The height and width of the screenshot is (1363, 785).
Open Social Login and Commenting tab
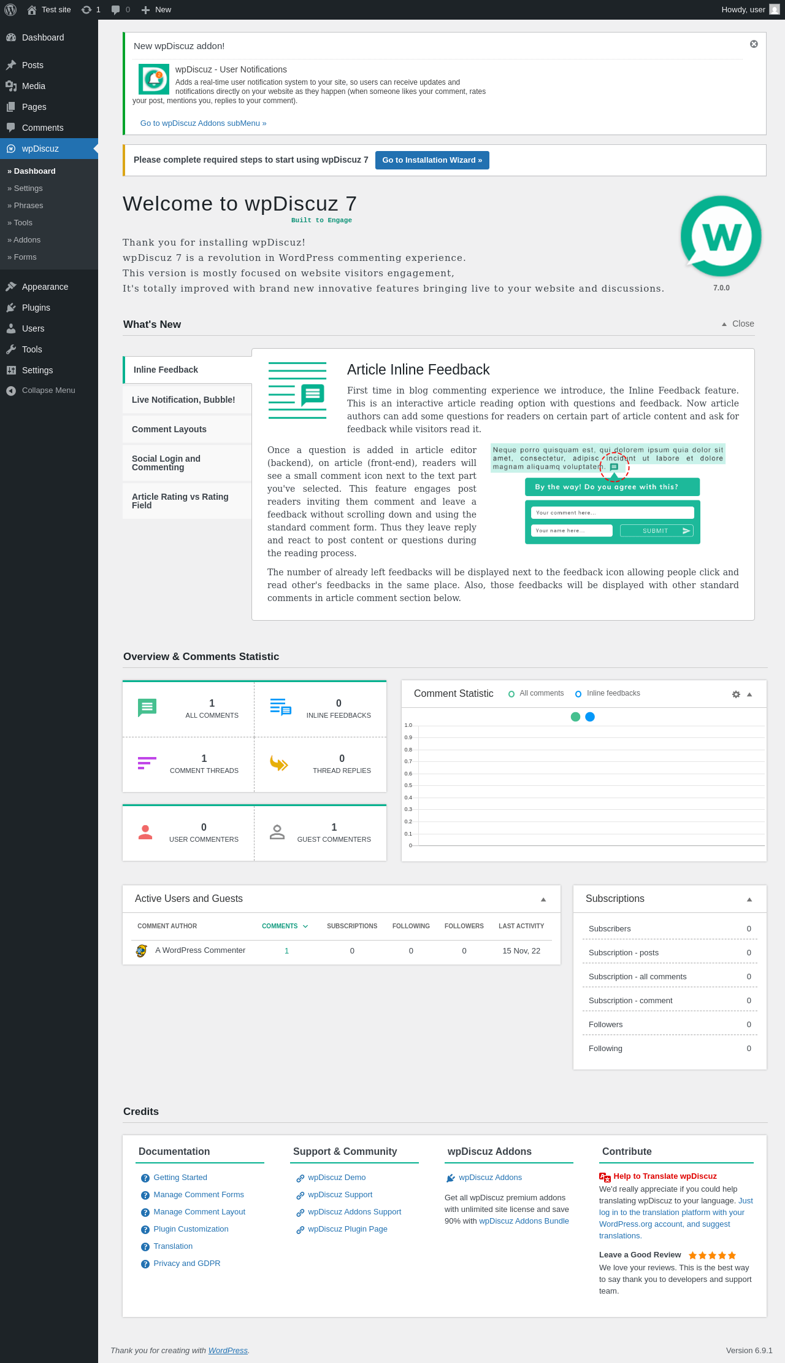tap(187, 463)
